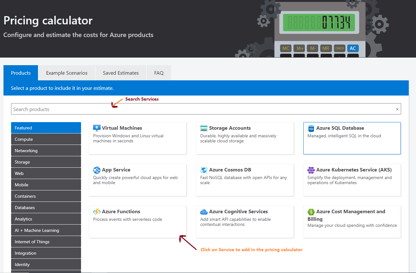Click 'Process events with serverless code' text
This screenshot has width=416, height=273.
tap(128, 219)
